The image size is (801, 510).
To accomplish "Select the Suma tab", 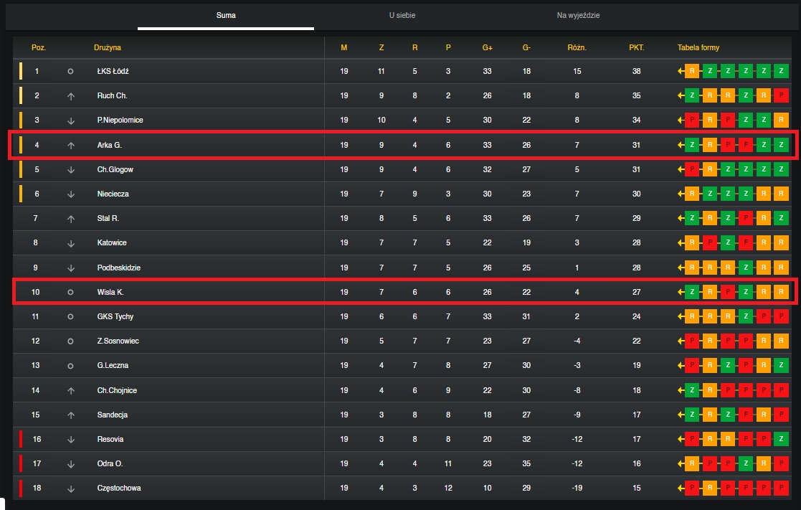I will pos(226,15).
